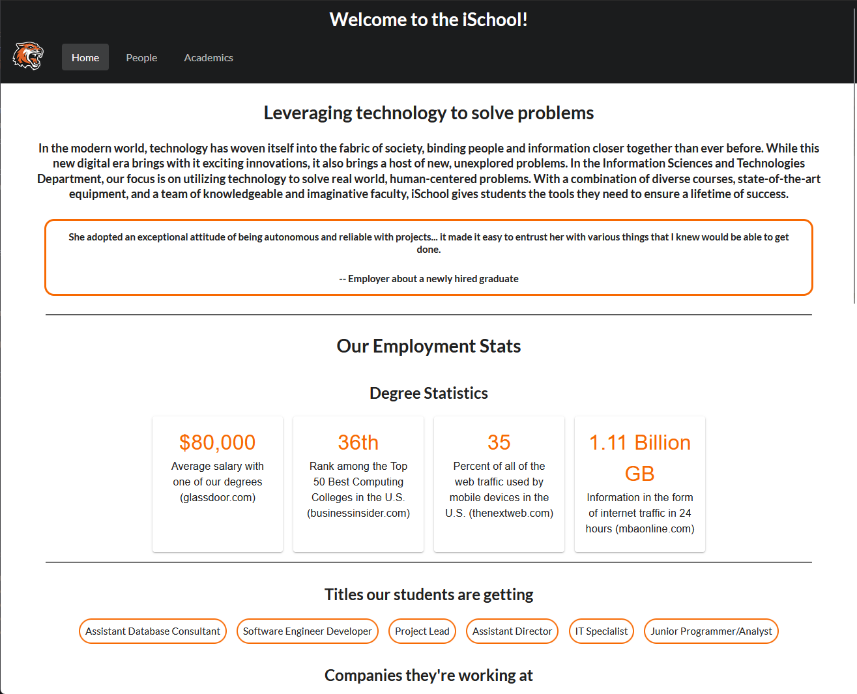The width and height of the screenshot is (857, 694).
Task: Open the Academics section
Action: tap(209, 57)
